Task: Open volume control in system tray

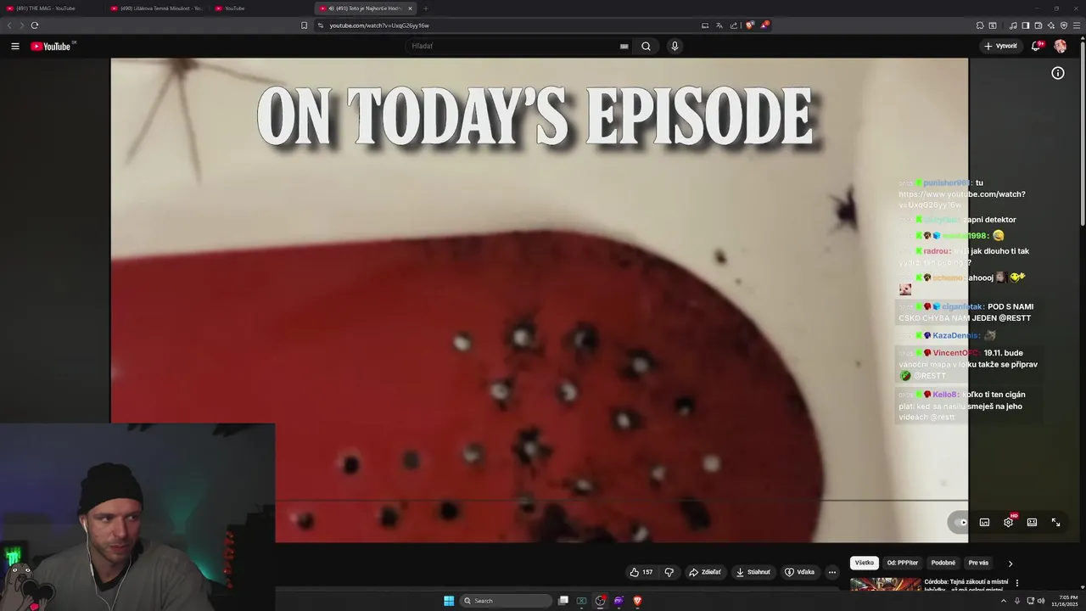Action: click(x=1041, y=601)
